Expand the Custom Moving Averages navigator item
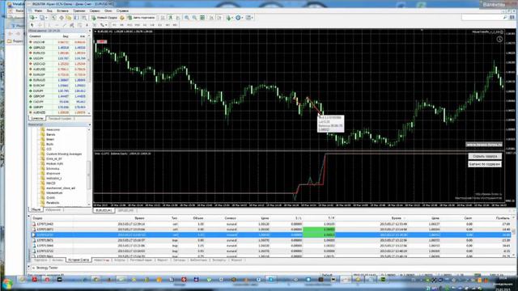 click(x=64, y=154)
